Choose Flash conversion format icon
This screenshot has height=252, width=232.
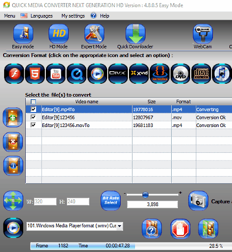pos(14,74)
